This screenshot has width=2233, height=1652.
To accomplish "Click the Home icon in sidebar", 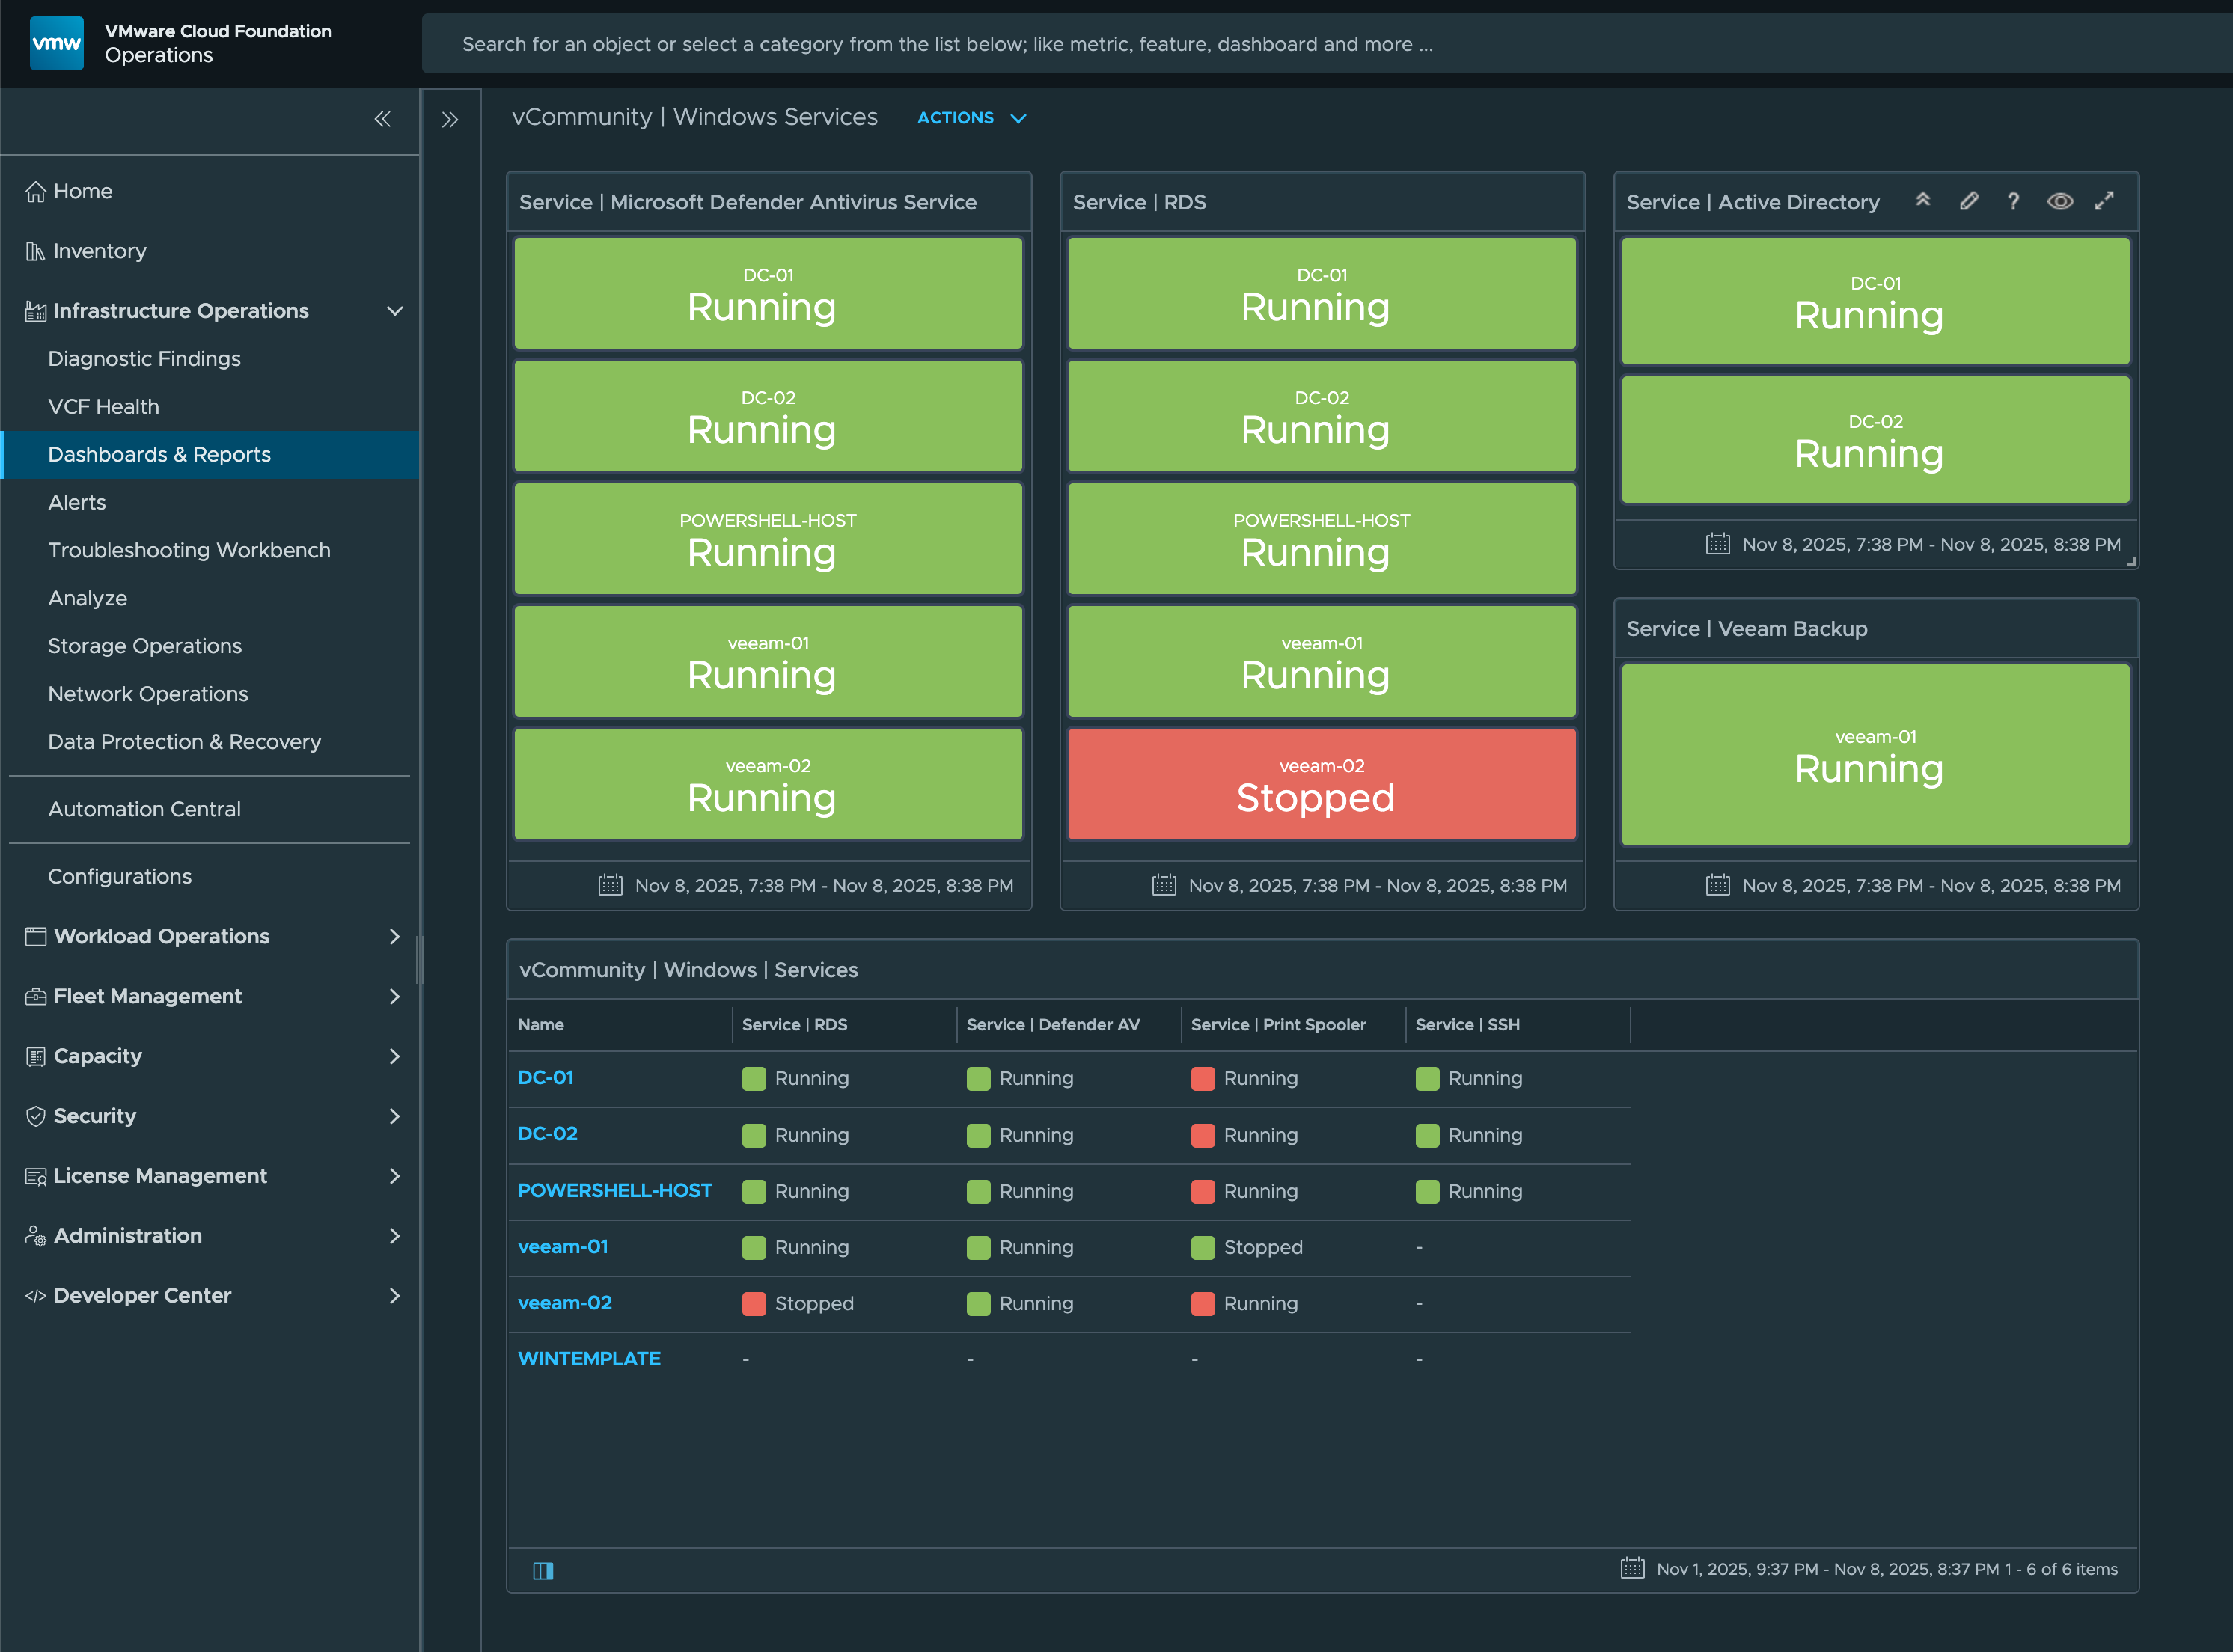I will coord(36,191).
